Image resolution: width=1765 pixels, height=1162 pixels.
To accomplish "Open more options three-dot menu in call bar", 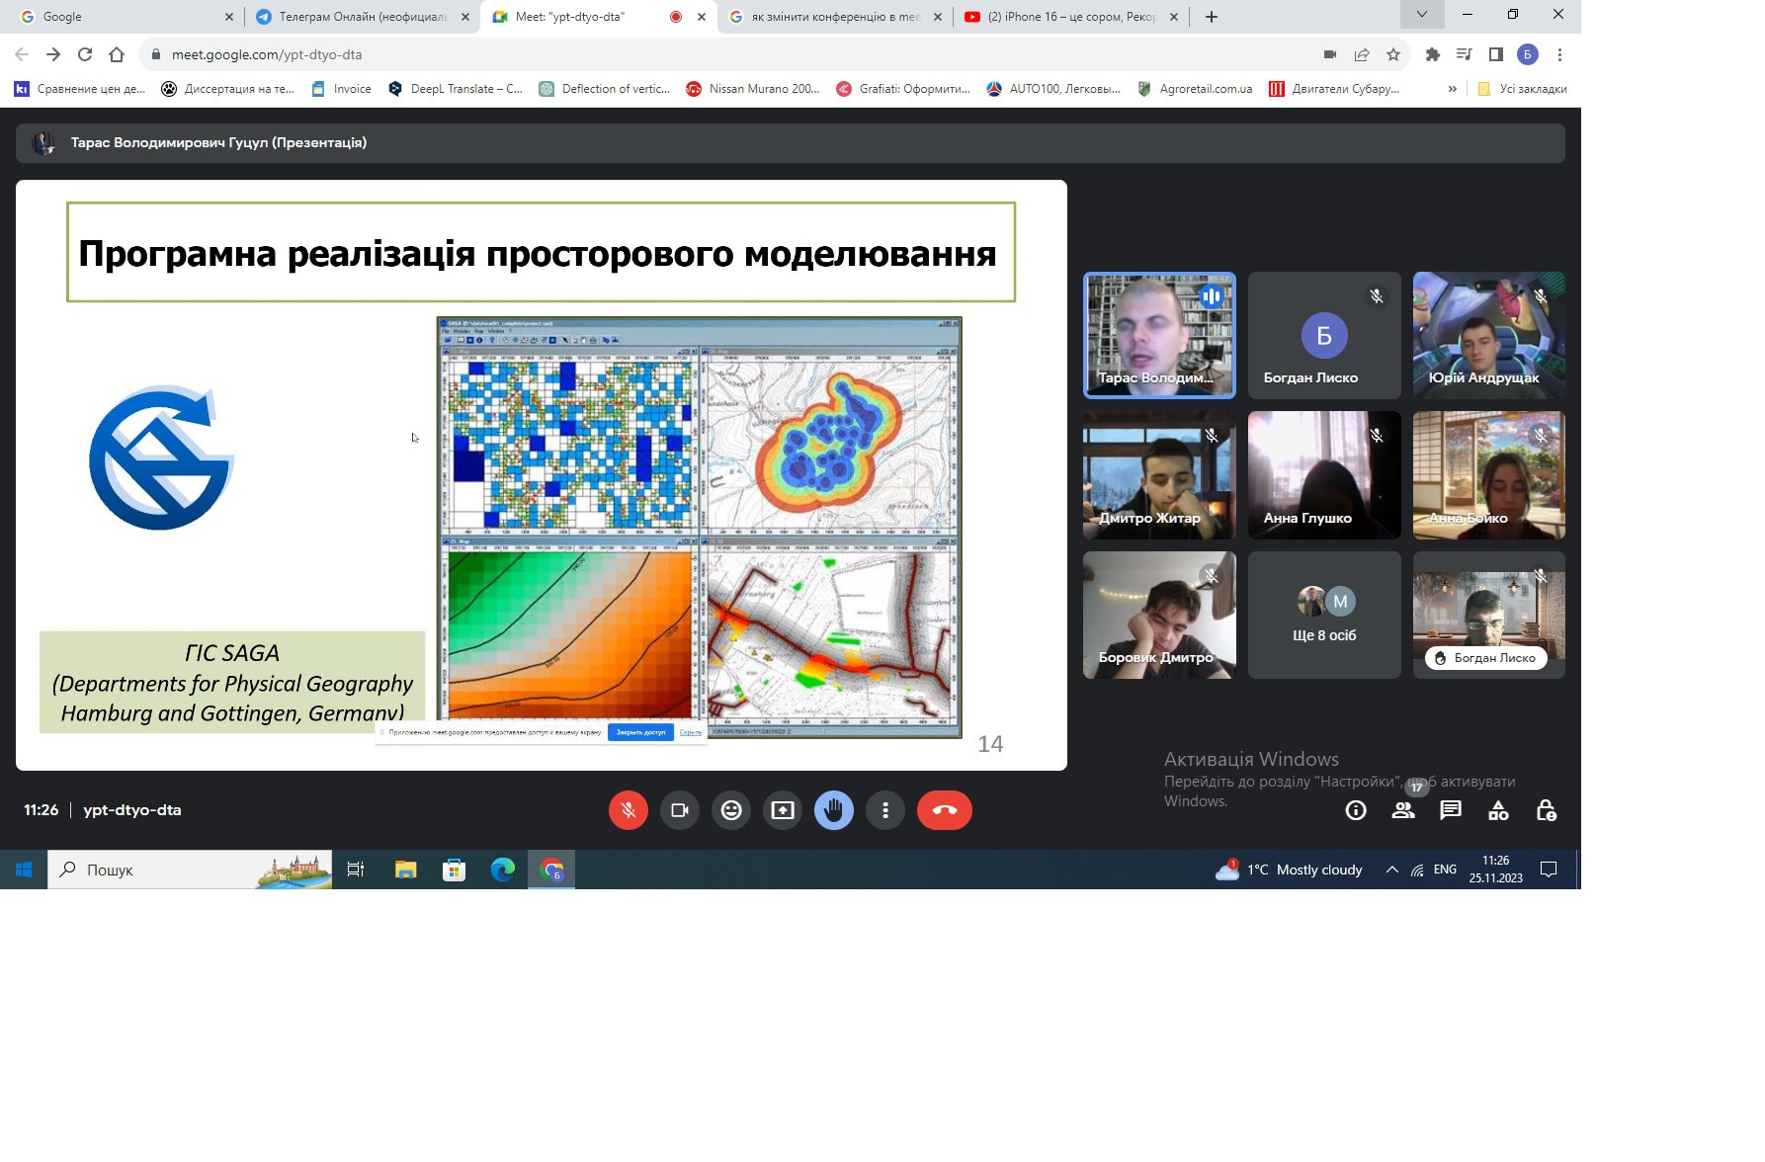I will click(x=885, y=810).
